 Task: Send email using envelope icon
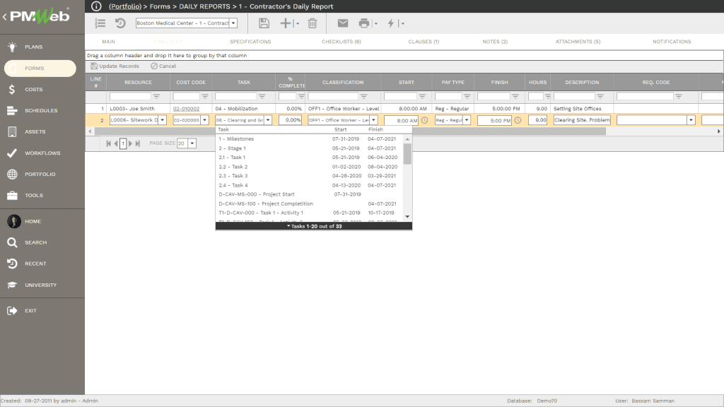point(343,23)
